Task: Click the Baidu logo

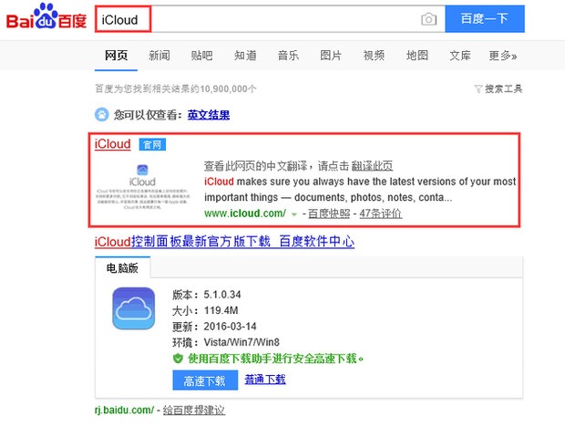Action: [x=46, y=16]
